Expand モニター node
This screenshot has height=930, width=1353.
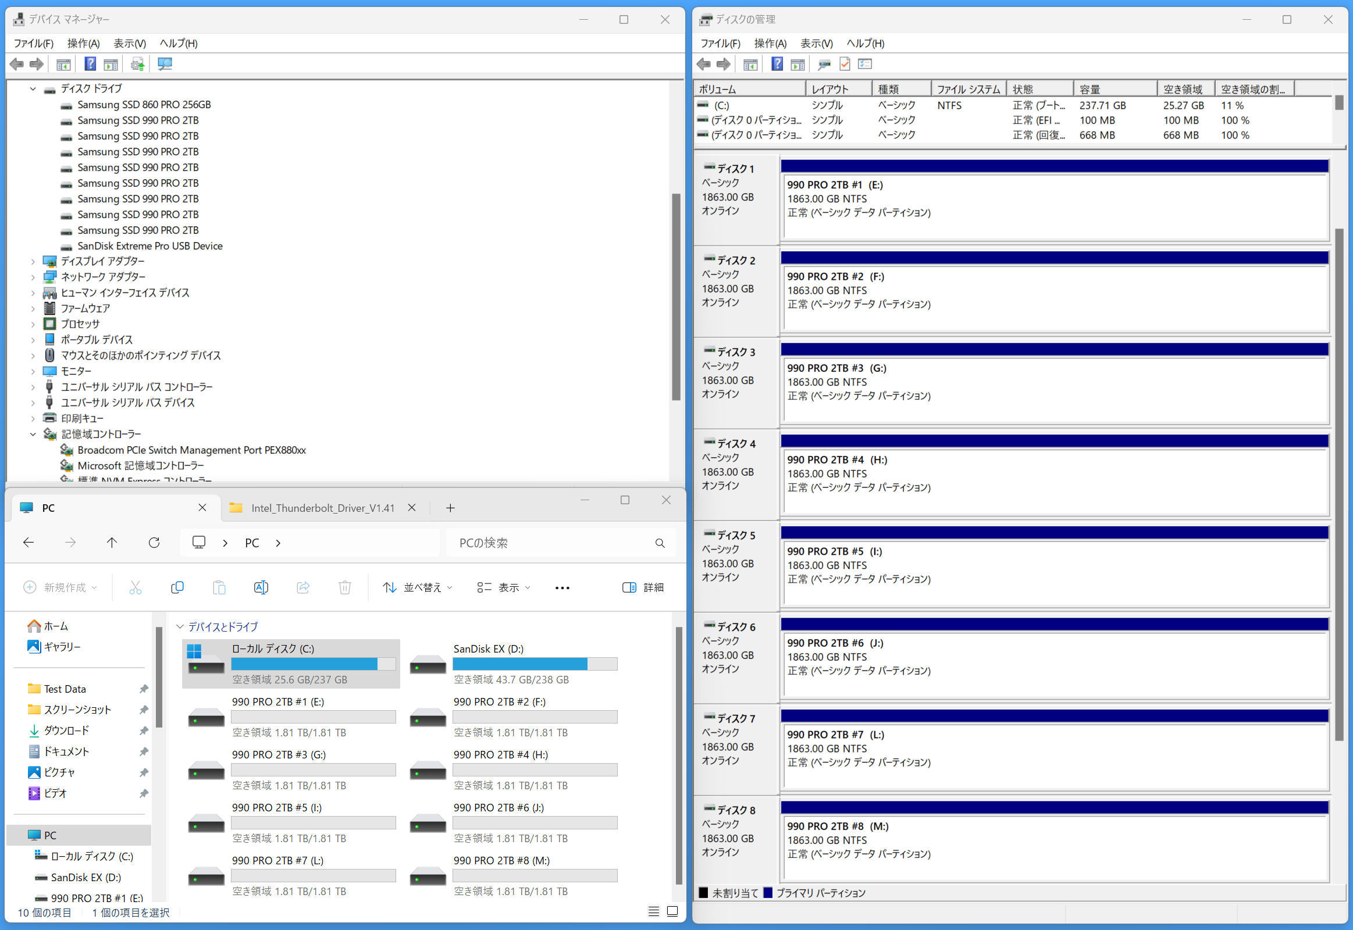[x=33, y=372]
